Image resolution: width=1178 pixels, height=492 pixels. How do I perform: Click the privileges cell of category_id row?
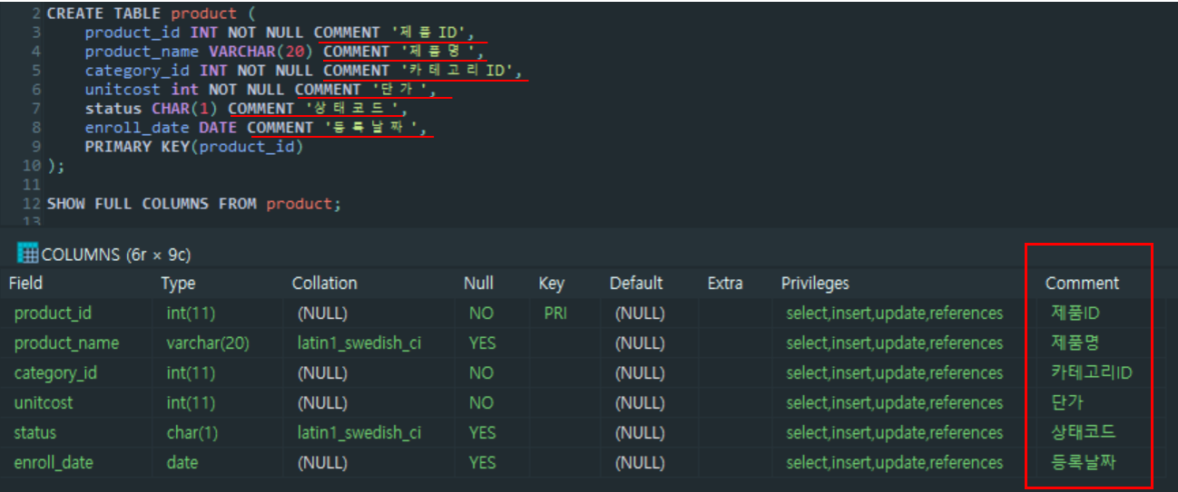(895, 373)
